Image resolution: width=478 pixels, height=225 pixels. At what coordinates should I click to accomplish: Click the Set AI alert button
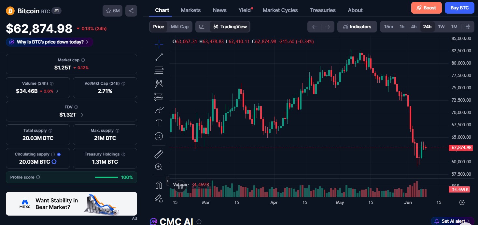(x=453, y=221)
